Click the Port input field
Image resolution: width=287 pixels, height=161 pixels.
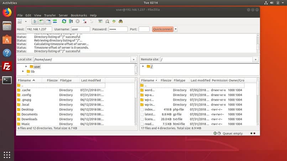point(144,29)
